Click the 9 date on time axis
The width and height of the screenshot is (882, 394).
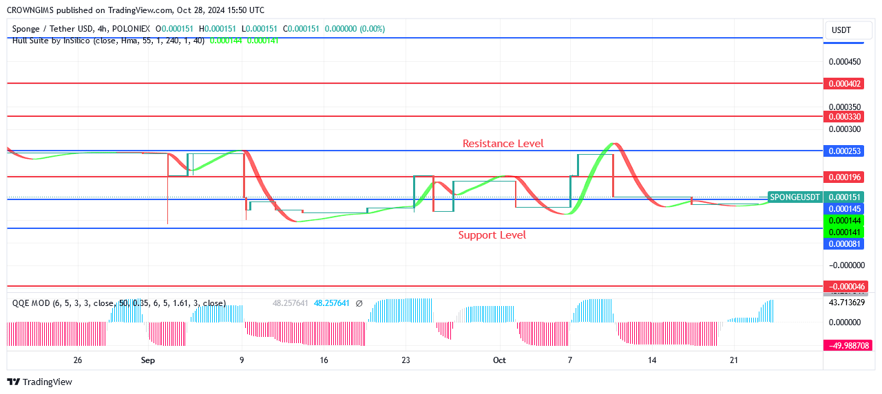[x=242, y=360]
